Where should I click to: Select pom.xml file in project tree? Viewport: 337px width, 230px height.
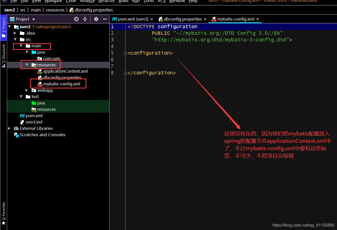coord(34,116)
